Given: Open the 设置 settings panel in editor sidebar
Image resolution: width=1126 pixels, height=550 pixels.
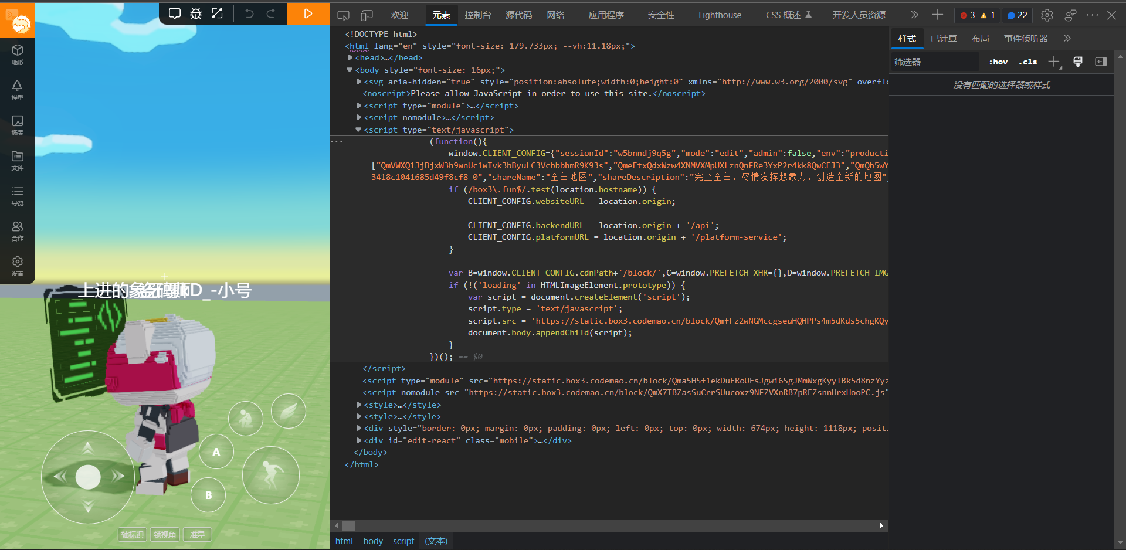Looking at the screenshot, I should 18,266.
